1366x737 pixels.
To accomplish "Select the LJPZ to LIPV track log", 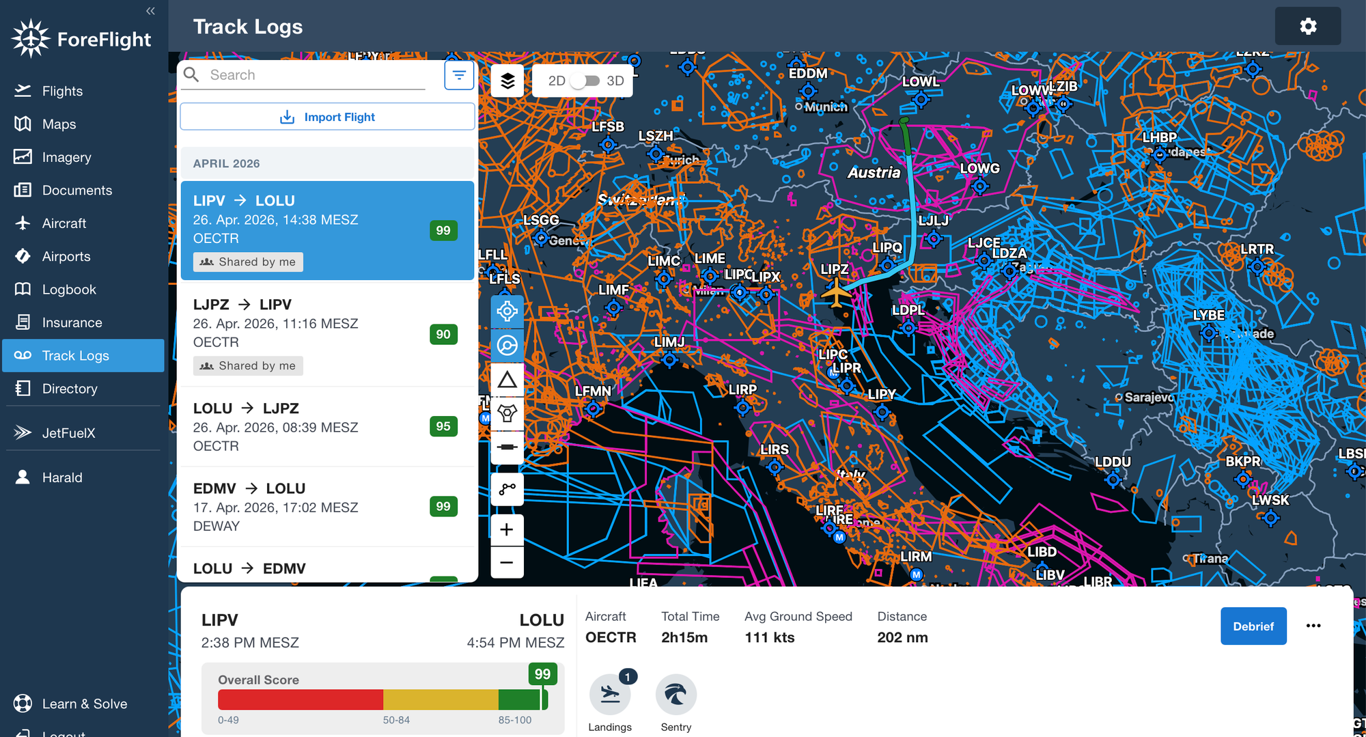I will coord(327,334).
